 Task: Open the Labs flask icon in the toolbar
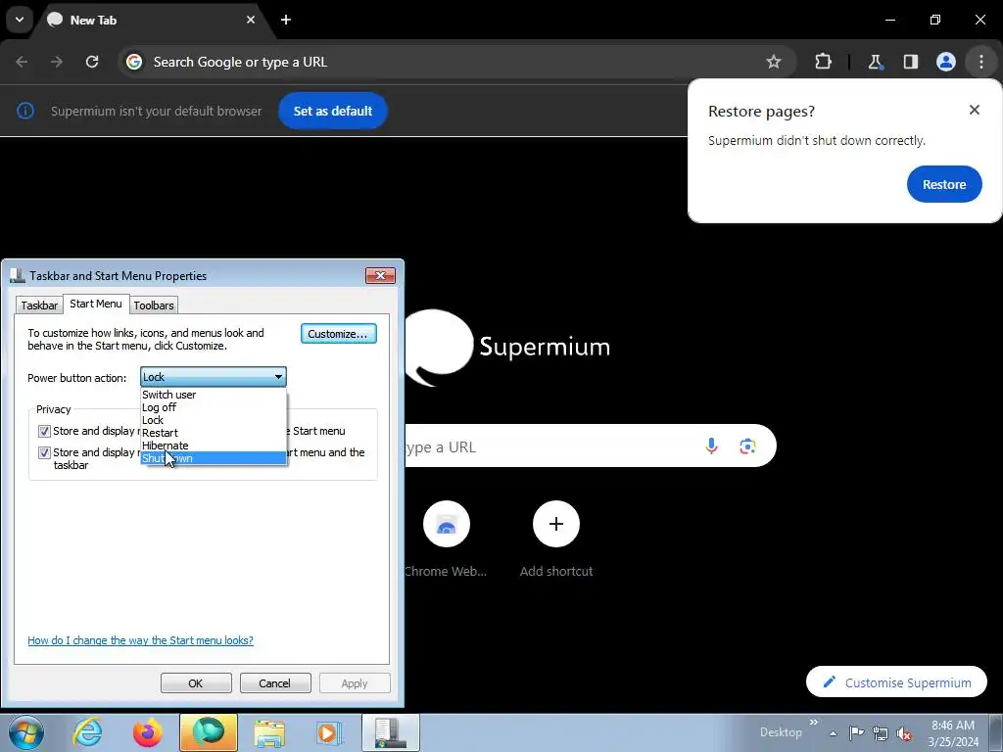pos(875,62)
